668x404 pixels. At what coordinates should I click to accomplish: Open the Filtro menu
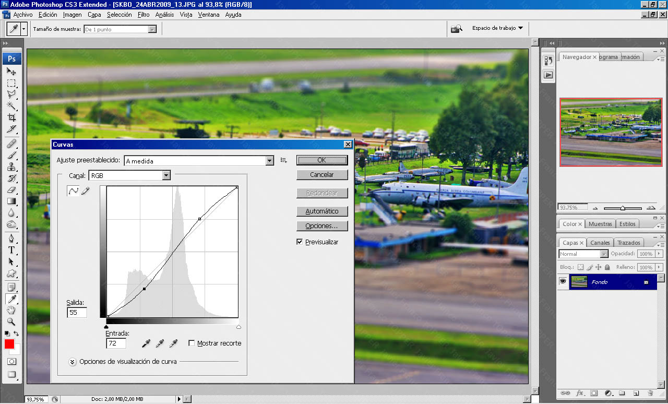click(144, 15)
